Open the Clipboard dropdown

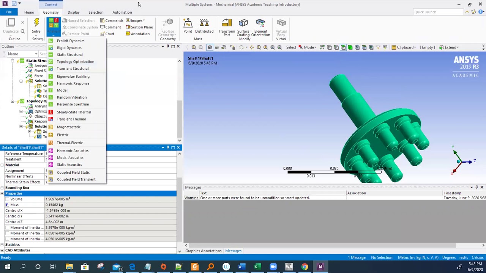[x=404, y=47]
